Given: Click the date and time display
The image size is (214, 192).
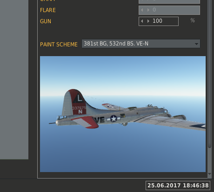Looking at the screenshot, I should tap(178, 186).
